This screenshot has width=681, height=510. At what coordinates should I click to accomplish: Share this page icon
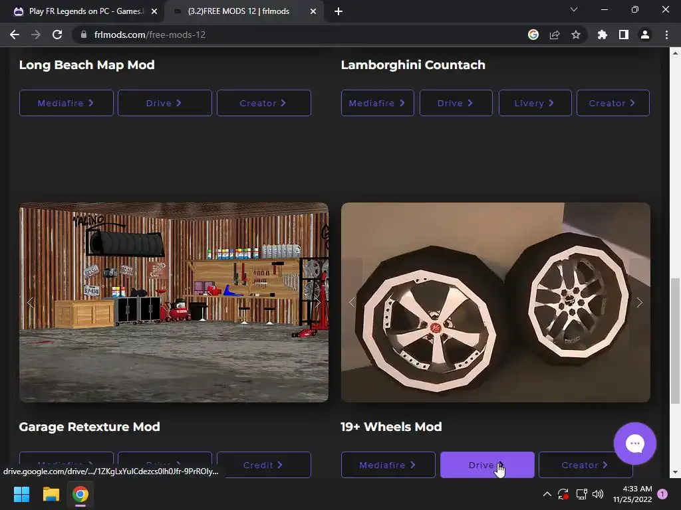(555, 35)
